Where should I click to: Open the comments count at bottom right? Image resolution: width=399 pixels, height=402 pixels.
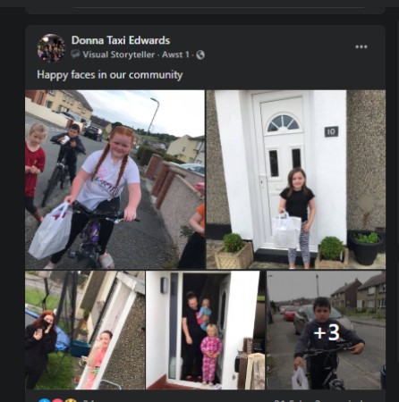[318, 400]
